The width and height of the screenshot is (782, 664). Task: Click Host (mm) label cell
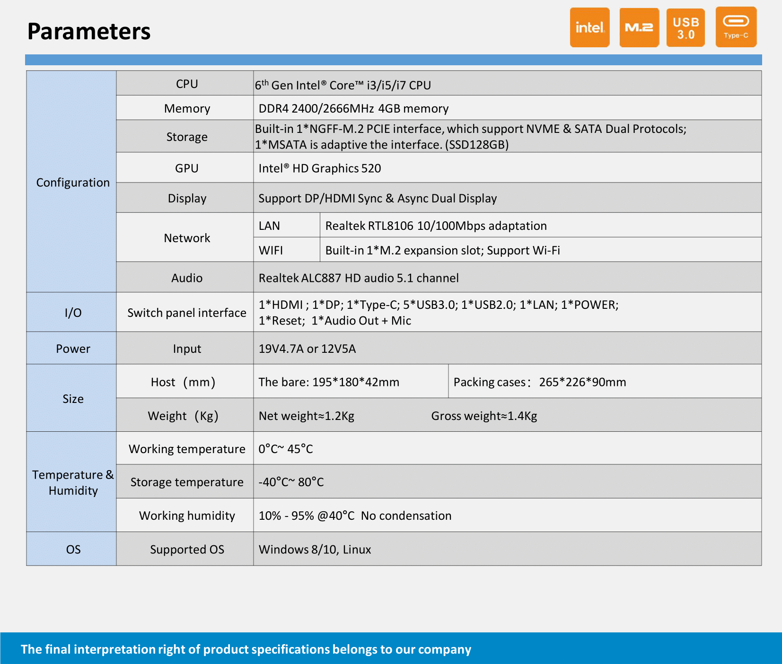click(185, 381)
